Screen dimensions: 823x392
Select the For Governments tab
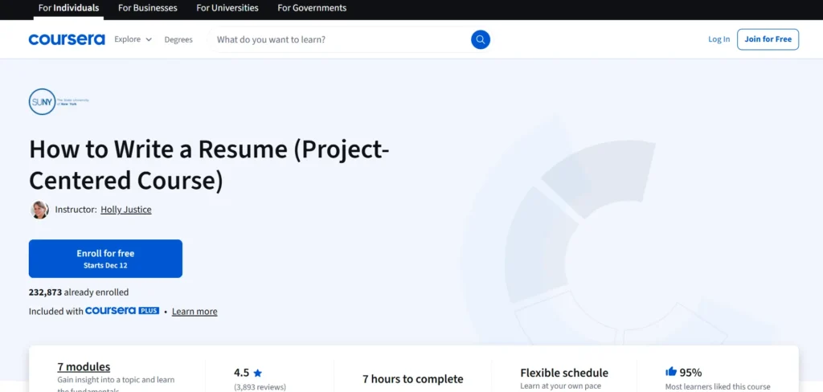click(312, 8)
